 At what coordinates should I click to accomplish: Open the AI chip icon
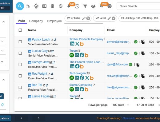tap(36, 6)
